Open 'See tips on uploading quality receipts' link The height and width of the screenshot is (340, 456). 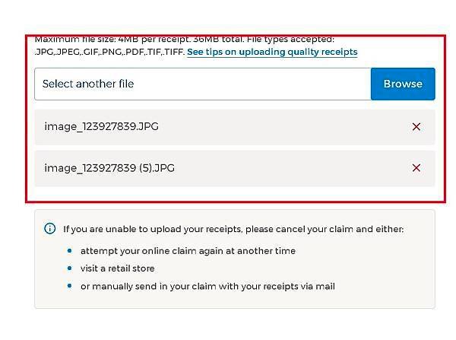[272, 52]
